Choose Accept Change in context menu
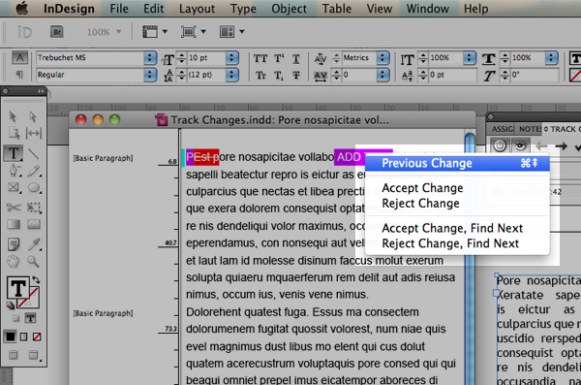 pos(457,188)
